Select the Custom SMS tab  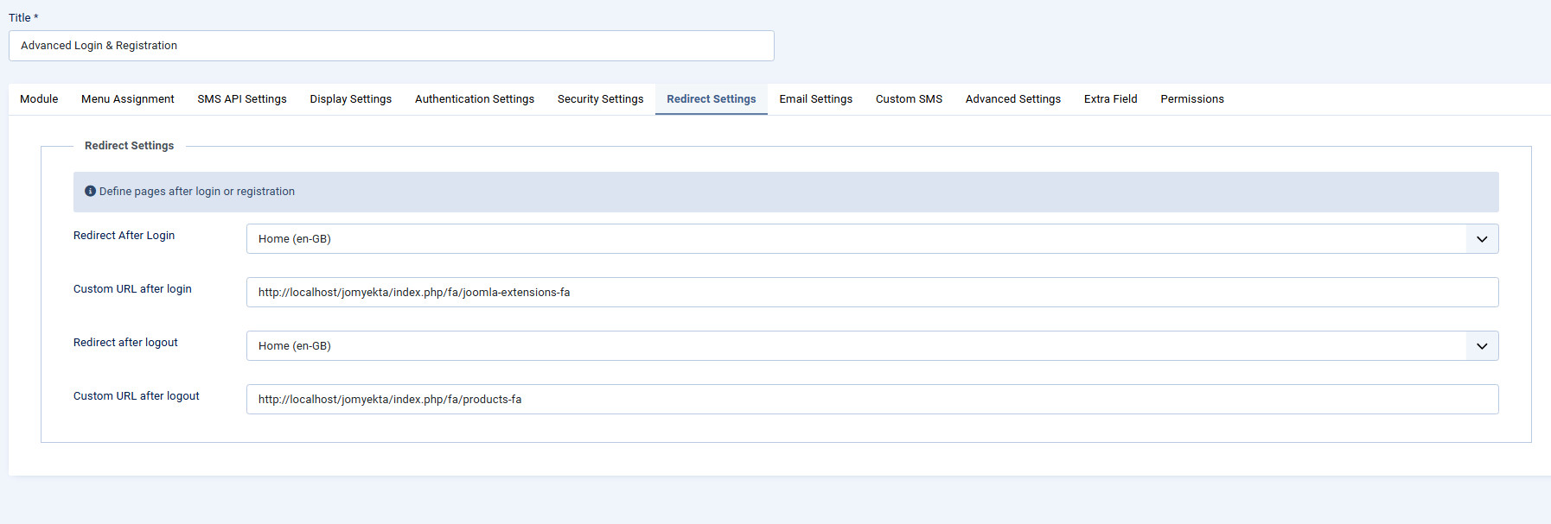click(x=909, y=99)
